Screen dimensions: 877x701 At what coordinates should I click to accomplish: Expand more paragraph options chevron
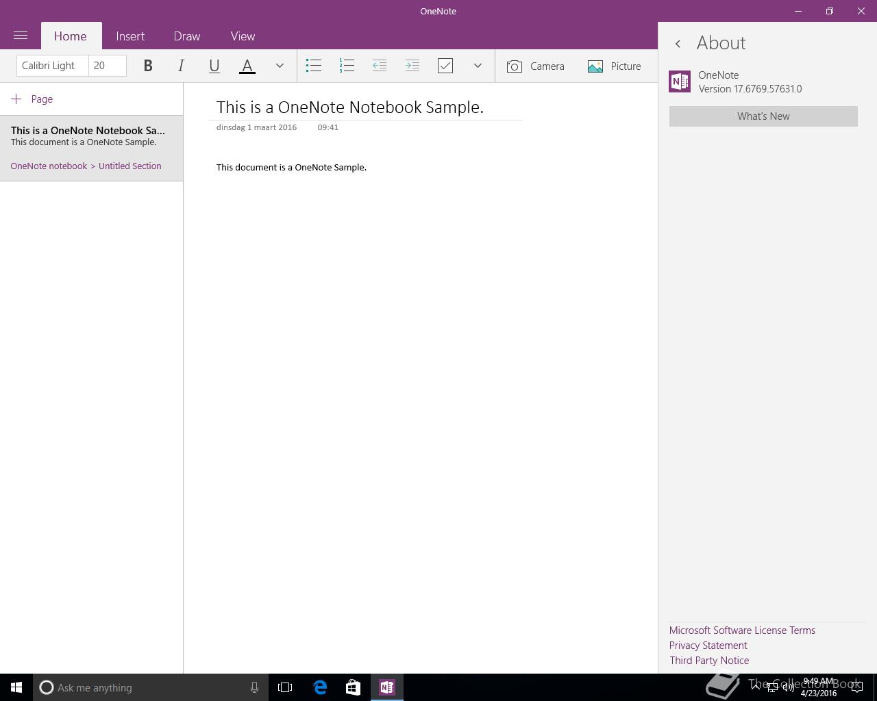478,66
